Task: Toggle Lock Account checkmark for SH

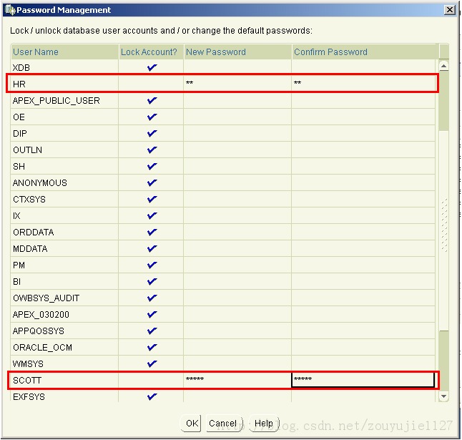Action: (x=152, y=167)
